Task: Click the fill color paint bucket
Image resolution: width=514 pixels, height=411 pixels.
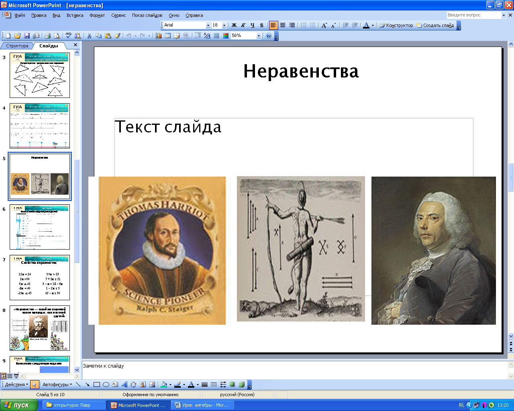Action: (163, 385)
